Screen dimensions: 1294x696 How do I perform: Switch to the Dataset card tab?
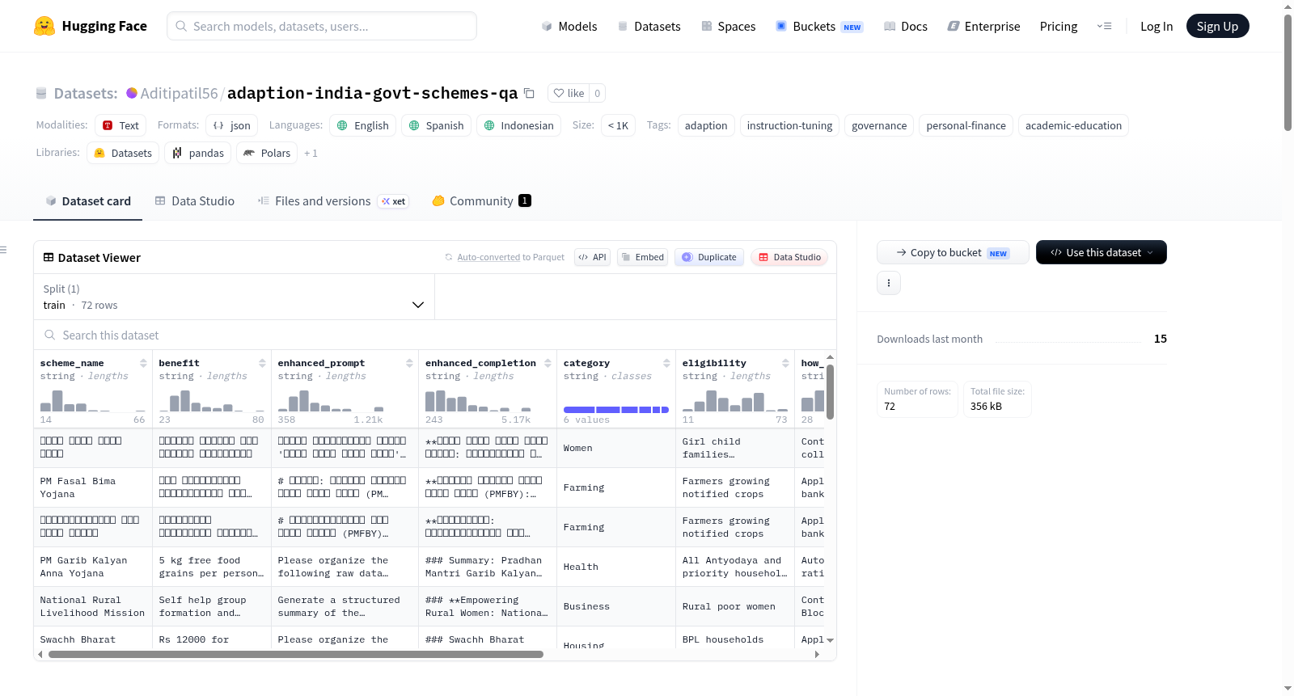[x=88, y=200]
